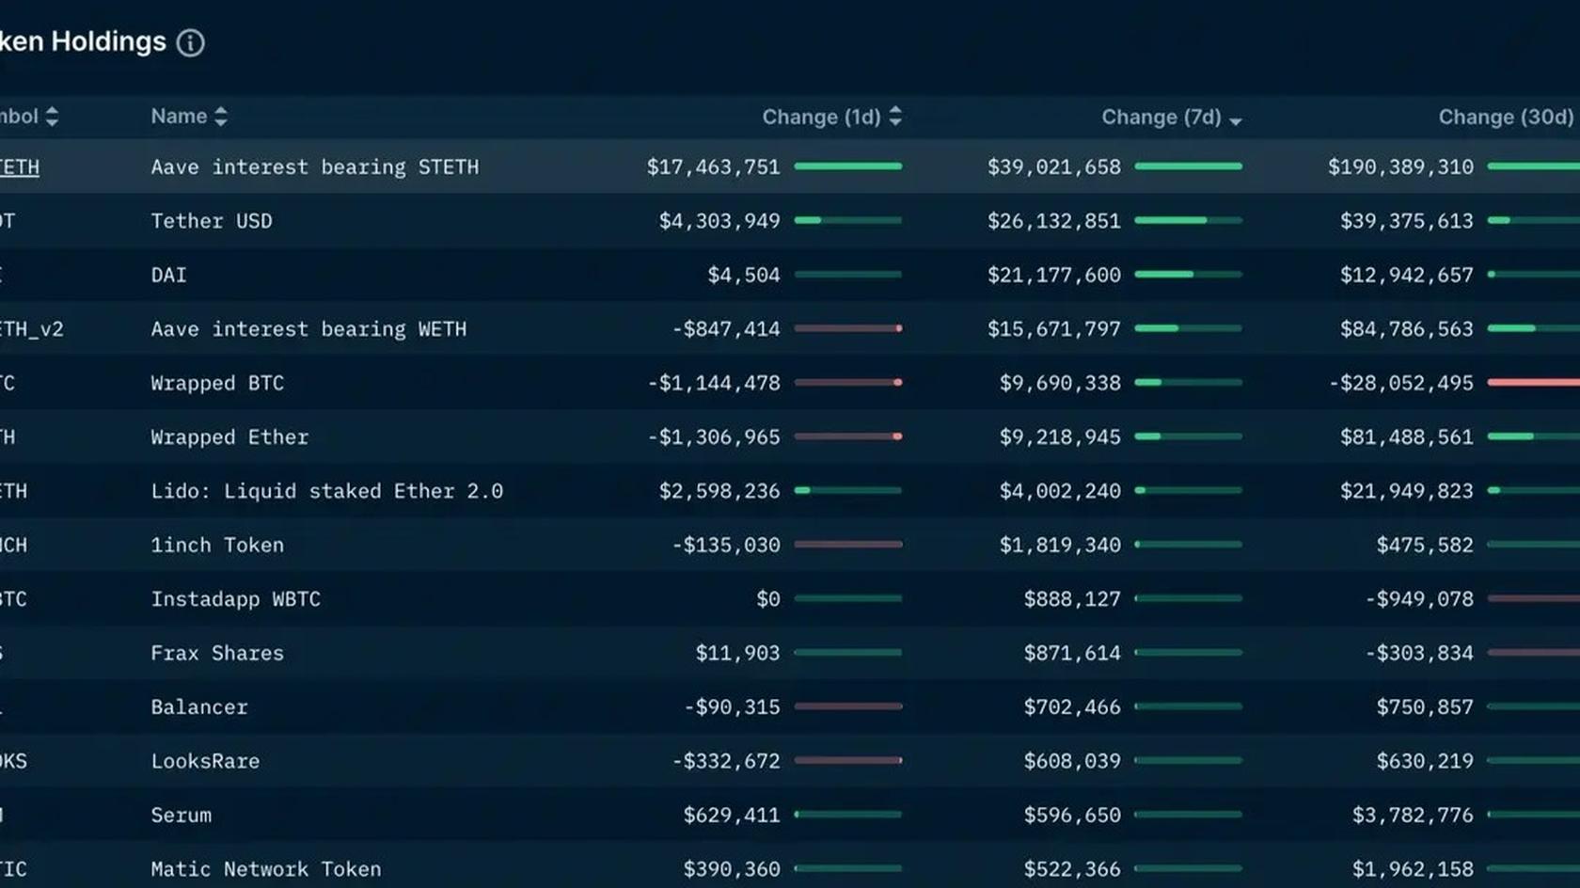Select Aave interest bearing STETH name
The width and height of the screenshot is (1580, 888).
315,167
